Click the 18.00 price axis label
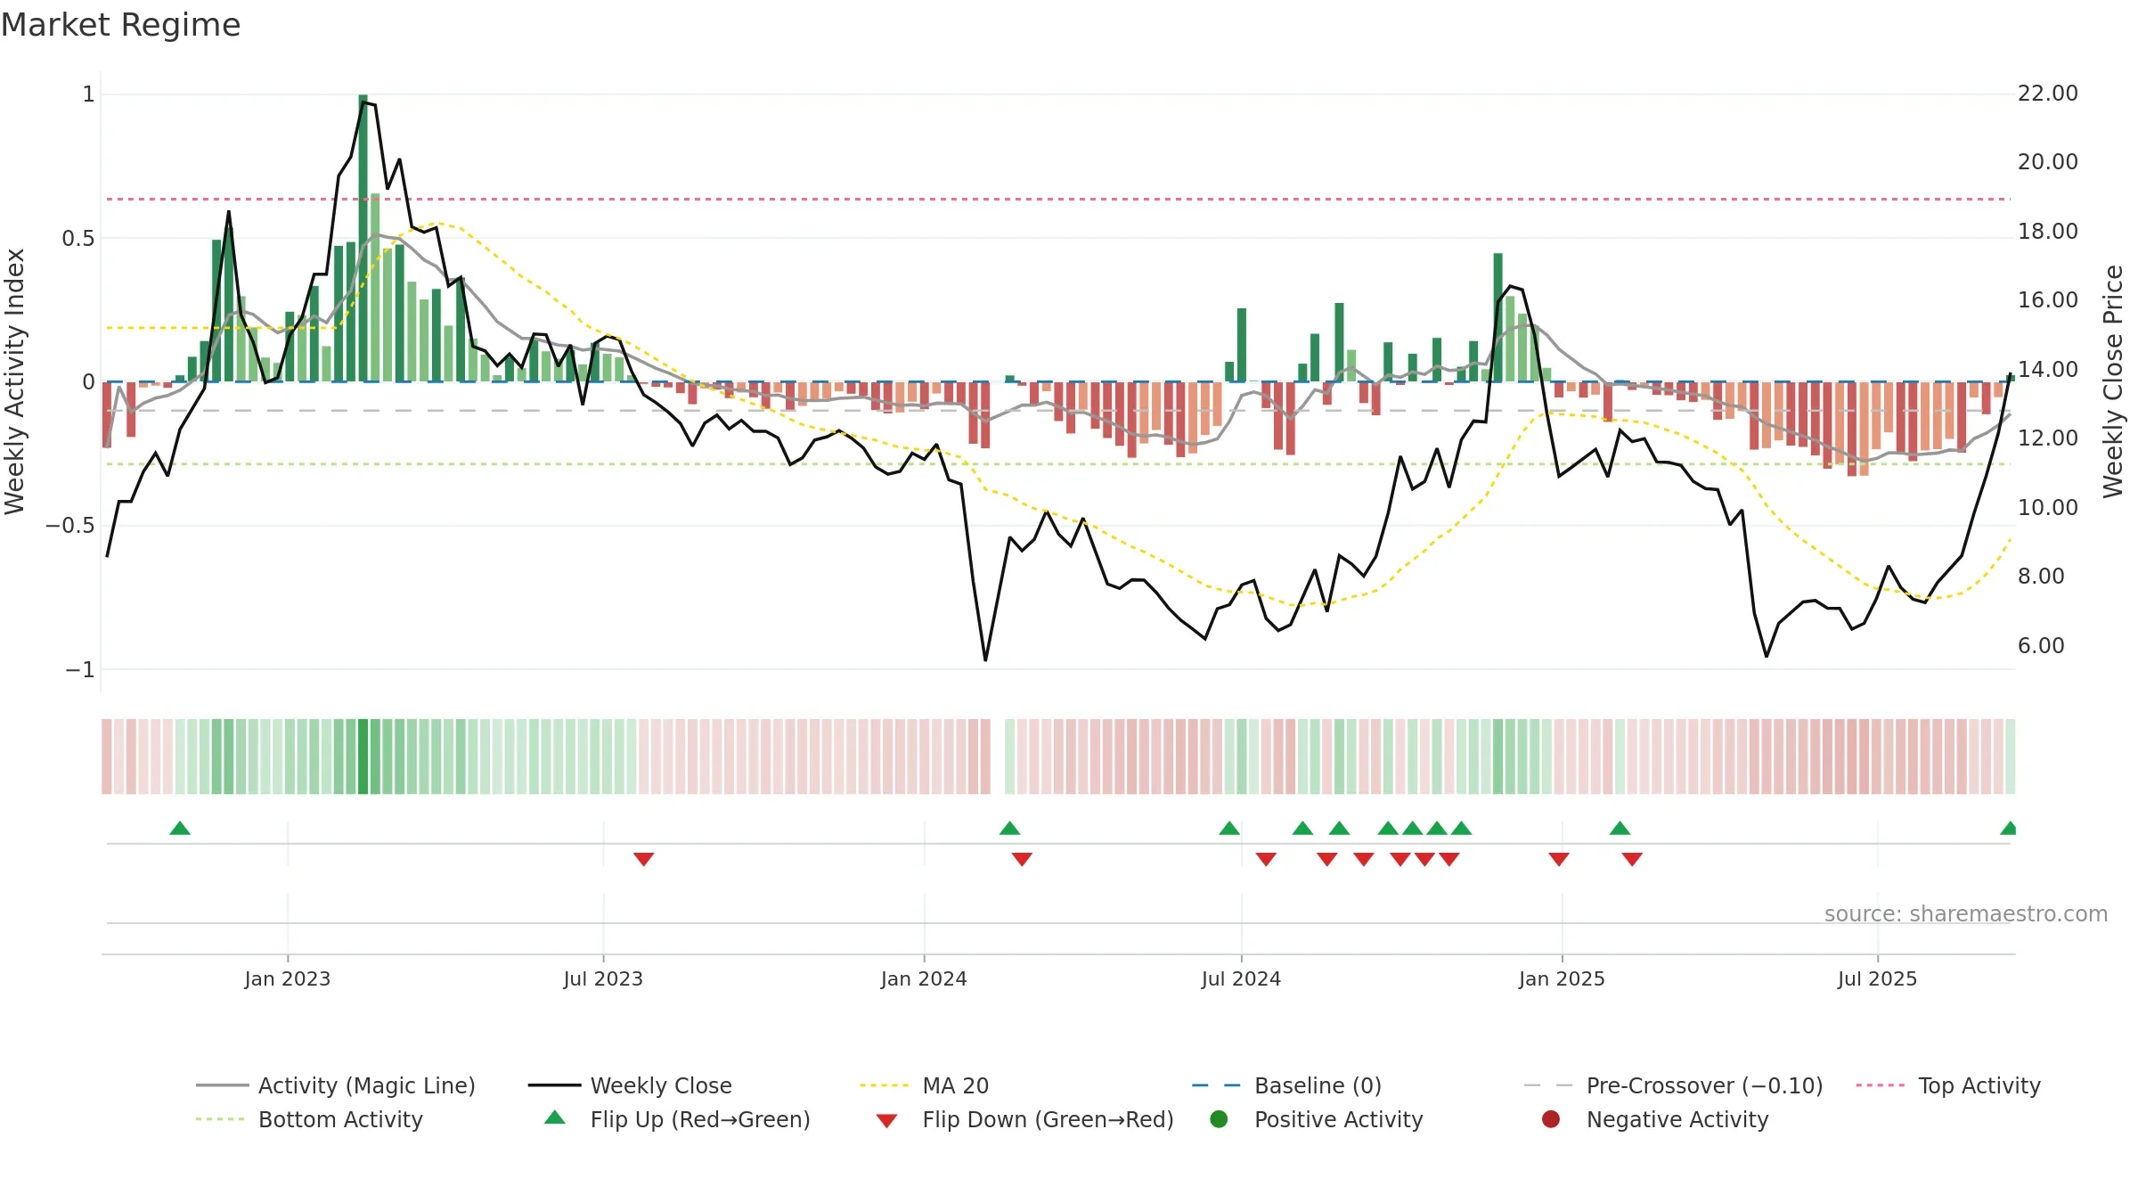 tap(2048, 232)
